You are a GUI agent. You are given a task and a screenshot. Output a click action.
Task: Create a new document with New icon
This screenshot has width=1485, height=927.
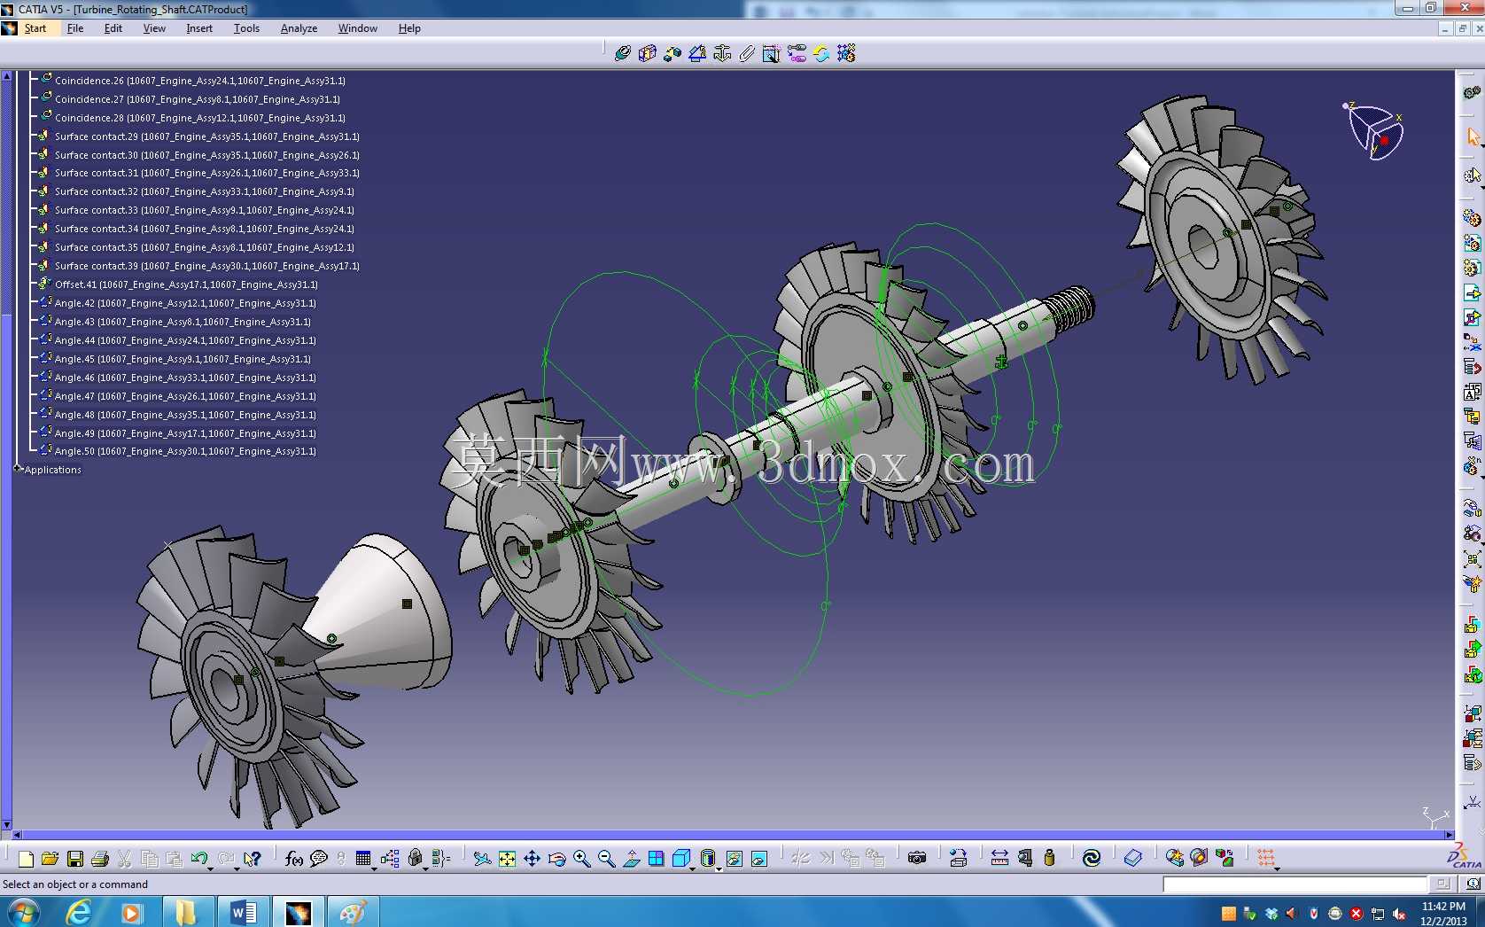coord(26,858)
